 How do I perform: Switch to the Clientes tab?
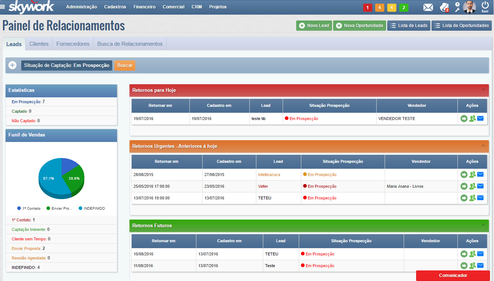tap(39, 44)
